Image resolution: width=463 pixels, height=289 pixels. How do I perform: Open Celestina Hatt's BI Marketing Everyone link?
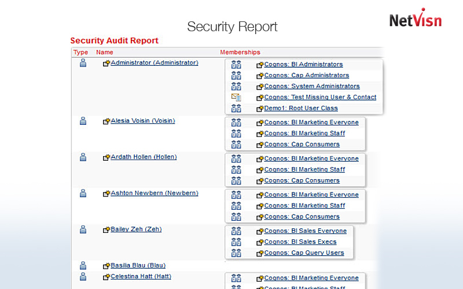click(x=311, y=278)
